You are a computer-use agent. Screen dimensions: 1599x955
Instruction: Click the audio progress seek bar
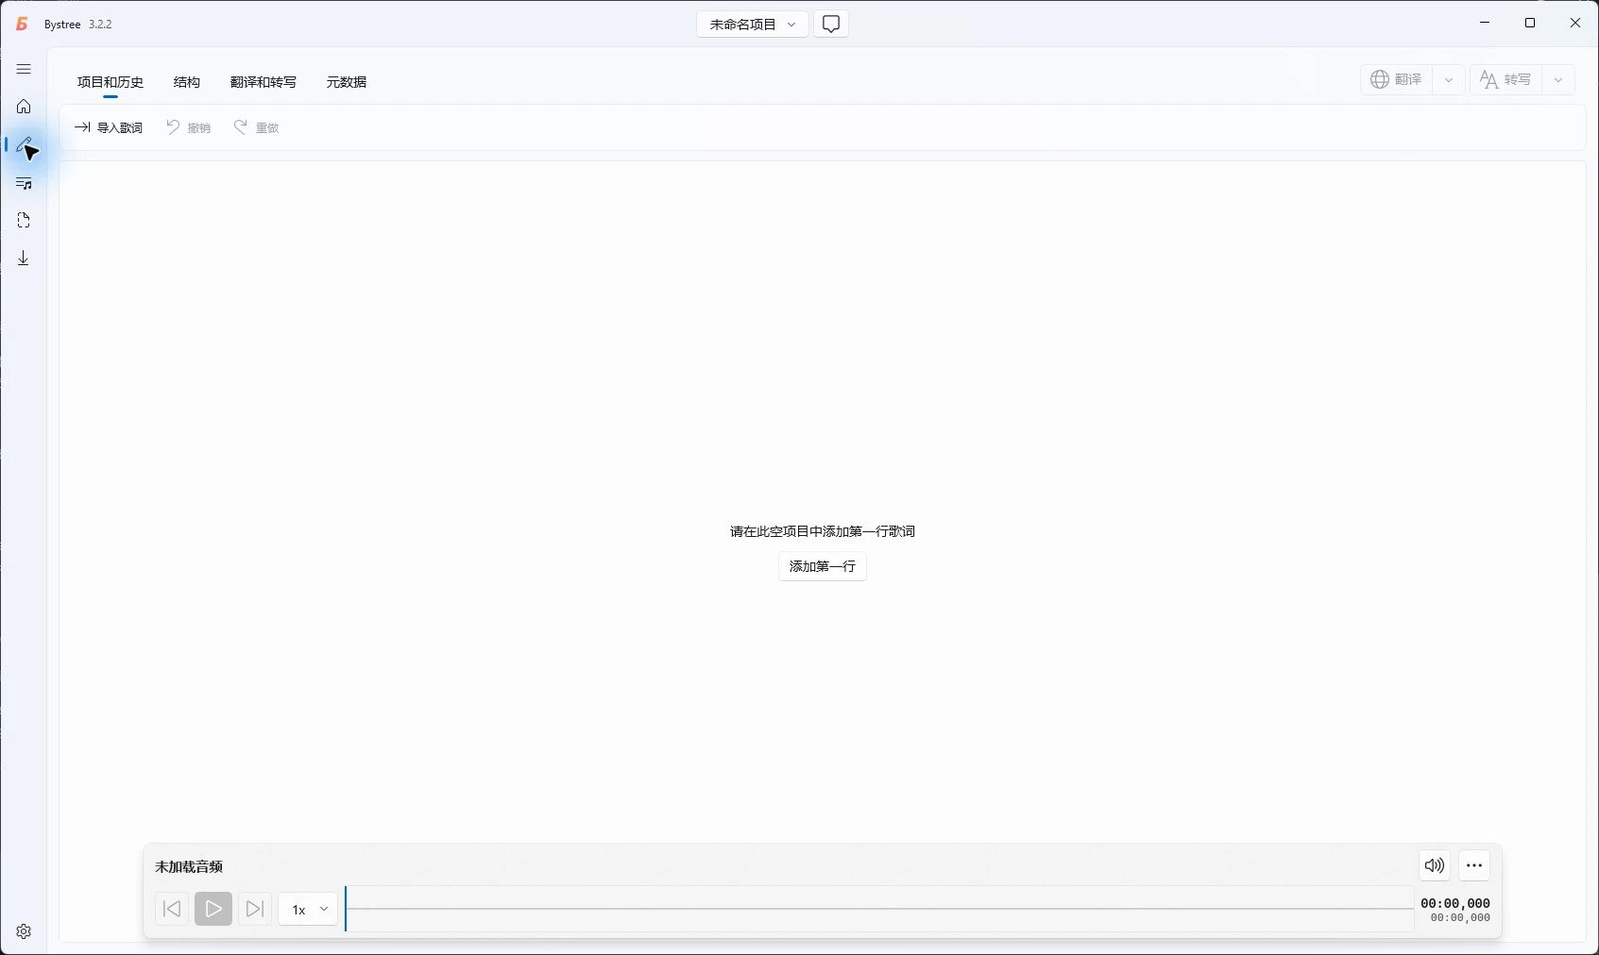pyautogui.click(x=879, y=909)
